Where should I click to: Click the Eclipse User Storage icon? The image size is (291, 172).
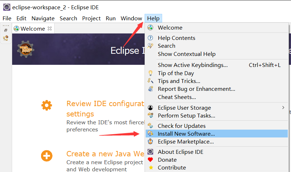pyautogui.click(x=150, y=108)
